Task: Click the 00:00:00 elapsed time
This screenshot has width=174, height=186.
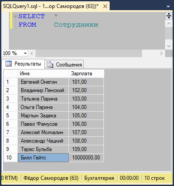Action: (129, 178)
